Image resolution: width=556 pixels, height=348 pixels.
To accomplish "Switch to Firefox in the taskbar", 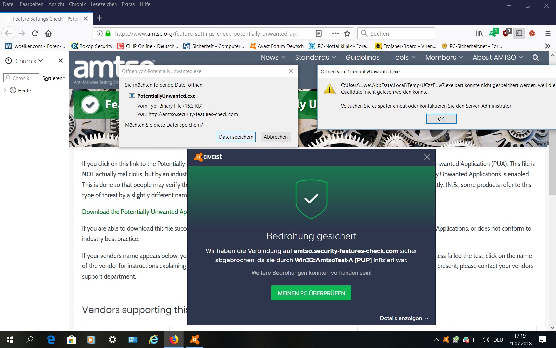I will tap(174, 340).
